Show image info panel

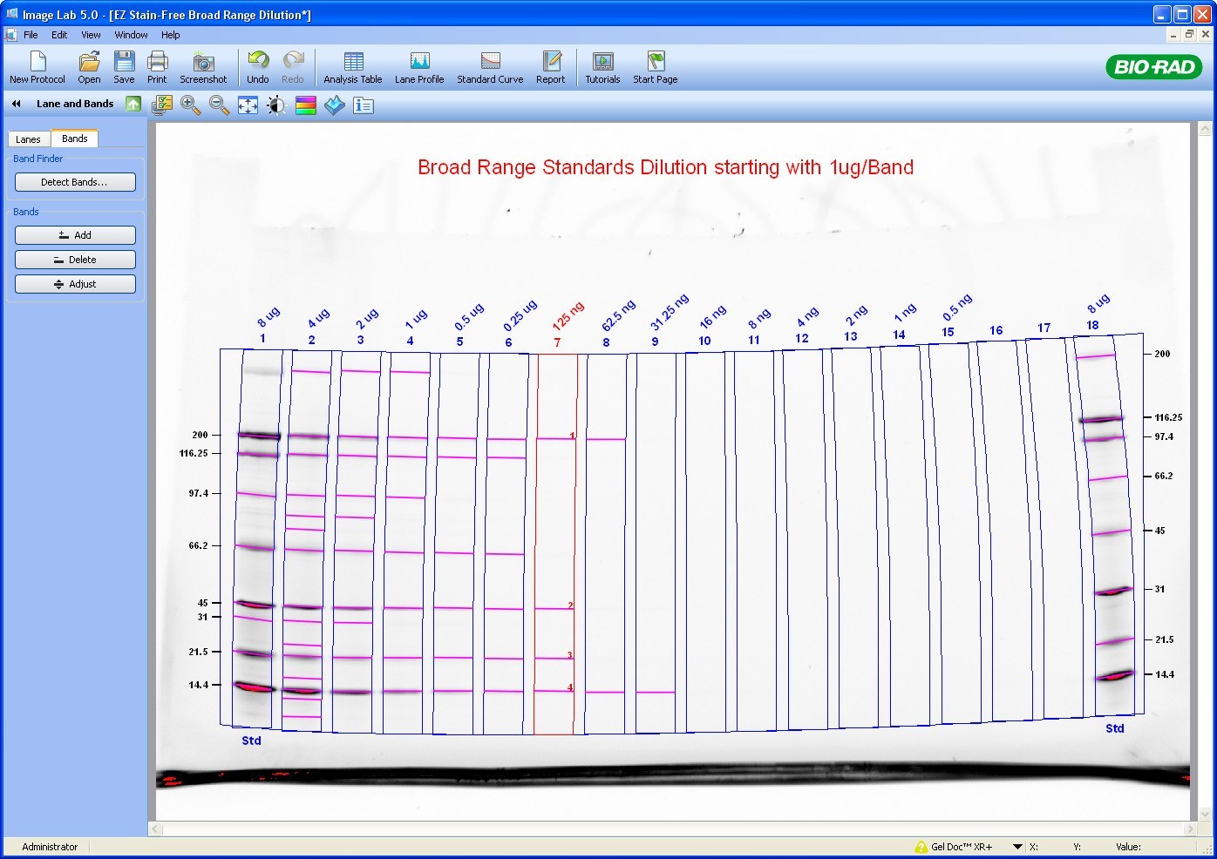click(364, 105)
